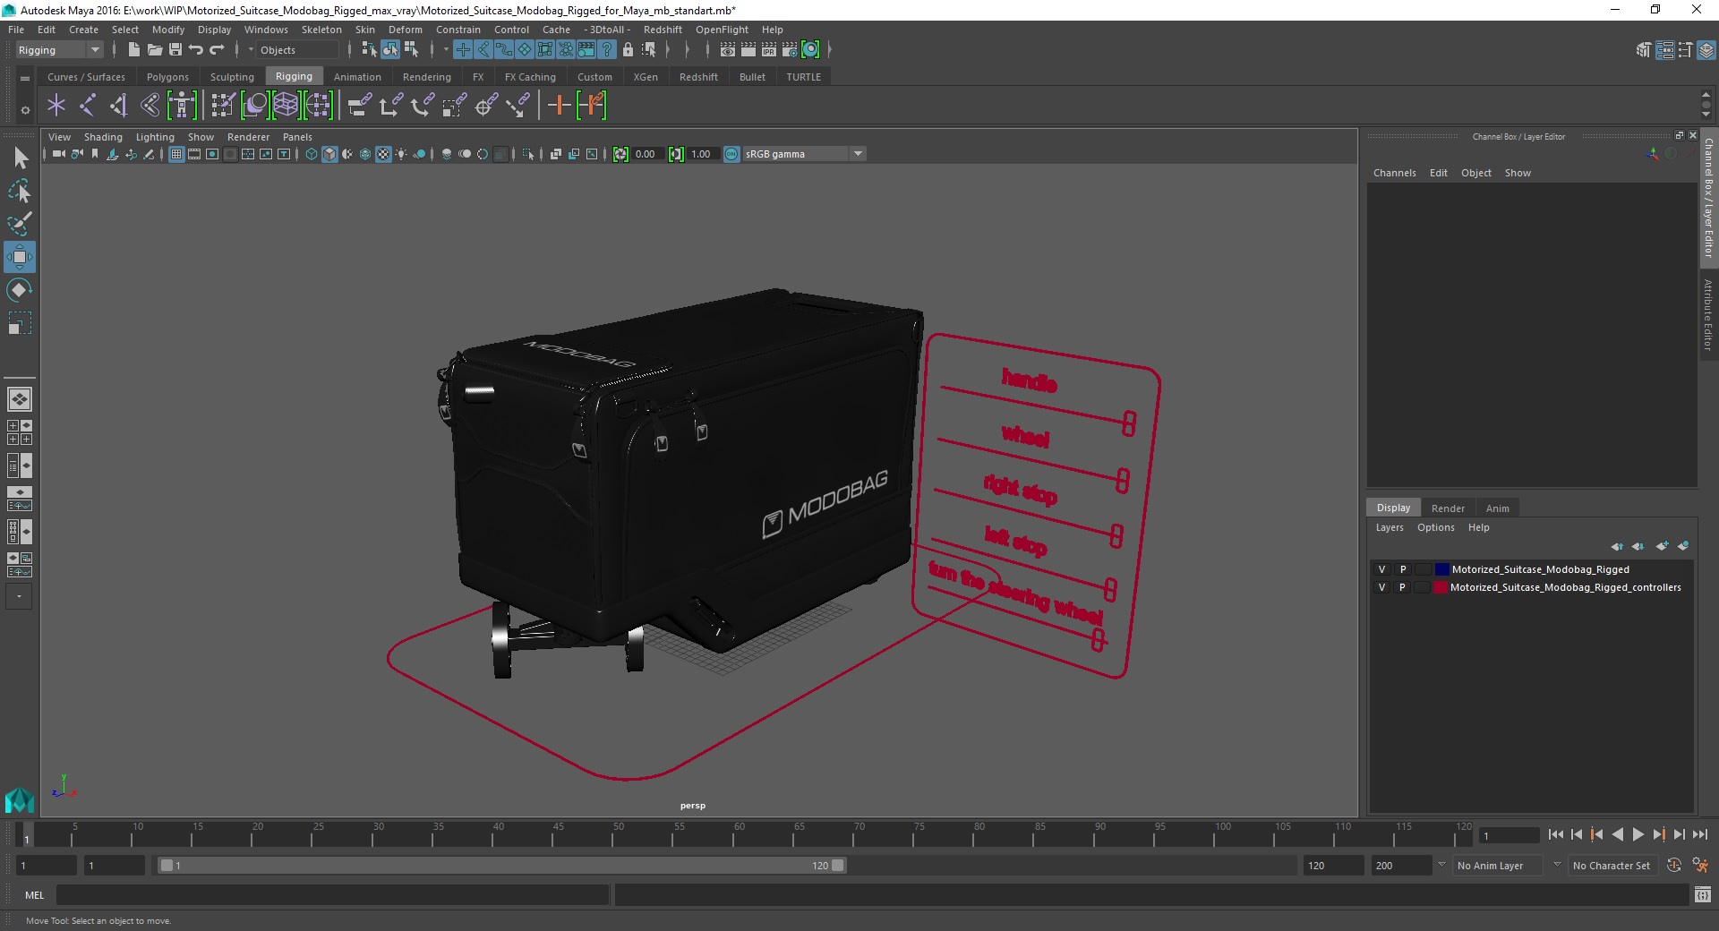This screenshot has width=1719, height=931.
Task: Click frame 60 on the time slider
Action: [x=740, y=835]
